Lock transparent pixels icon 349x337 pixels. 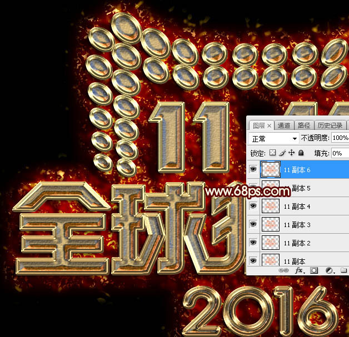click(272, 153)
